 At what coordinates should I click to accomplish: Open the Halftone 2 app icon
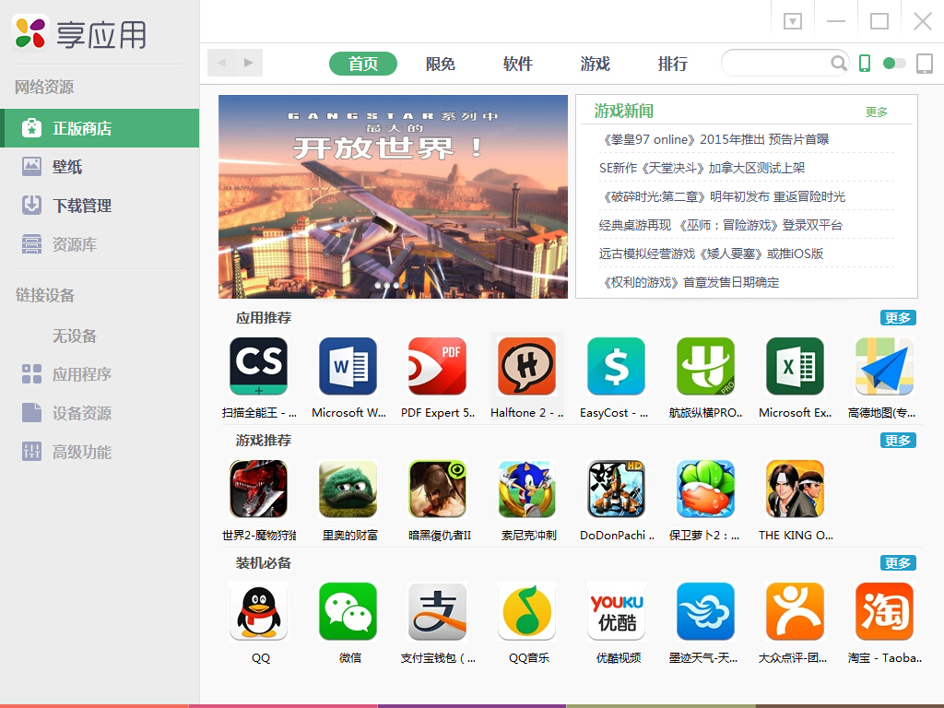(526, 366)
